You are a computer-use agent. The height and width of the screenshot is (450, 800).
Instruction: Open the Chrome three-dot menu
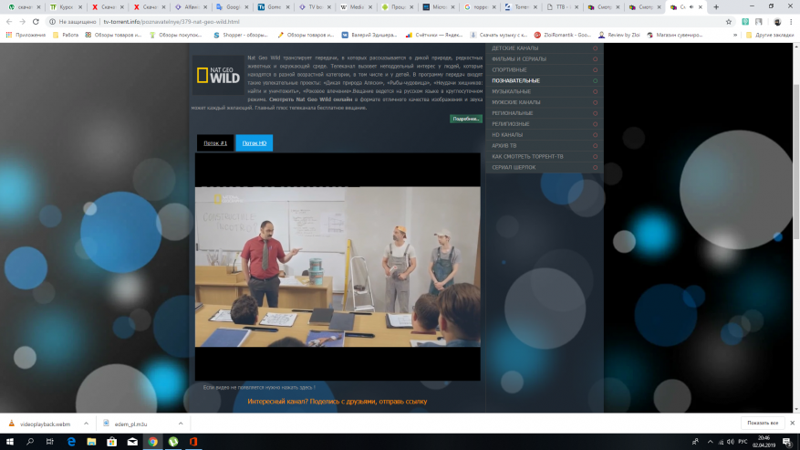click(x=791, y=22)
